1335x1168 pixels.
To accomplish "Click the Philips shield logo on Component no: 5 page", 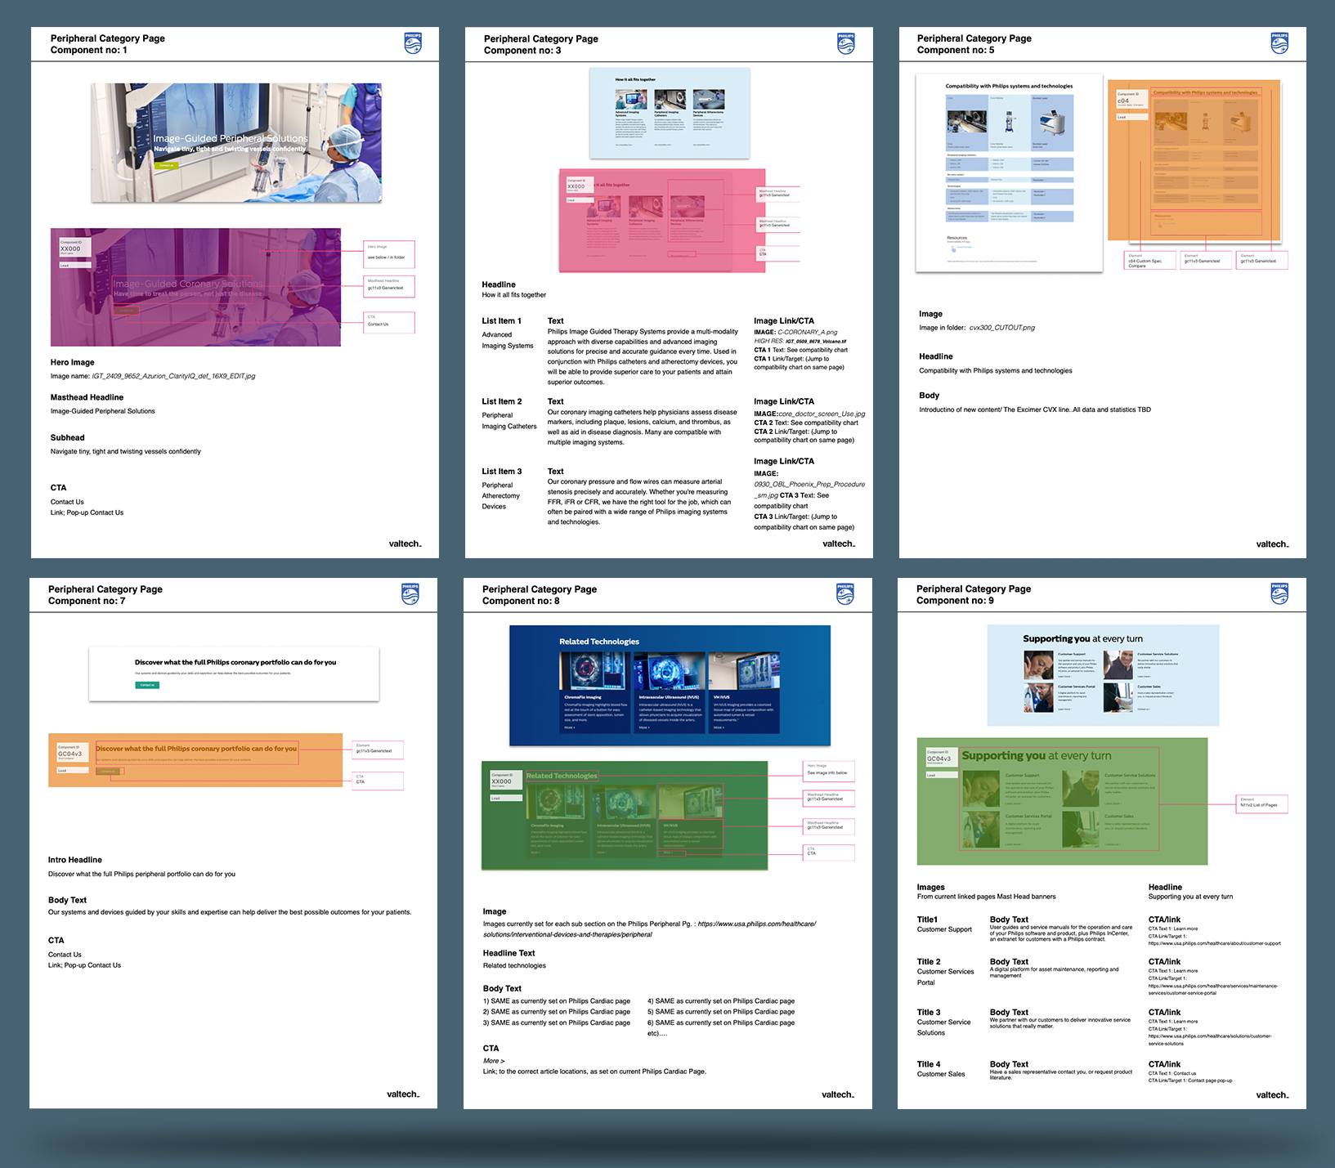I will coord(1279,43).
